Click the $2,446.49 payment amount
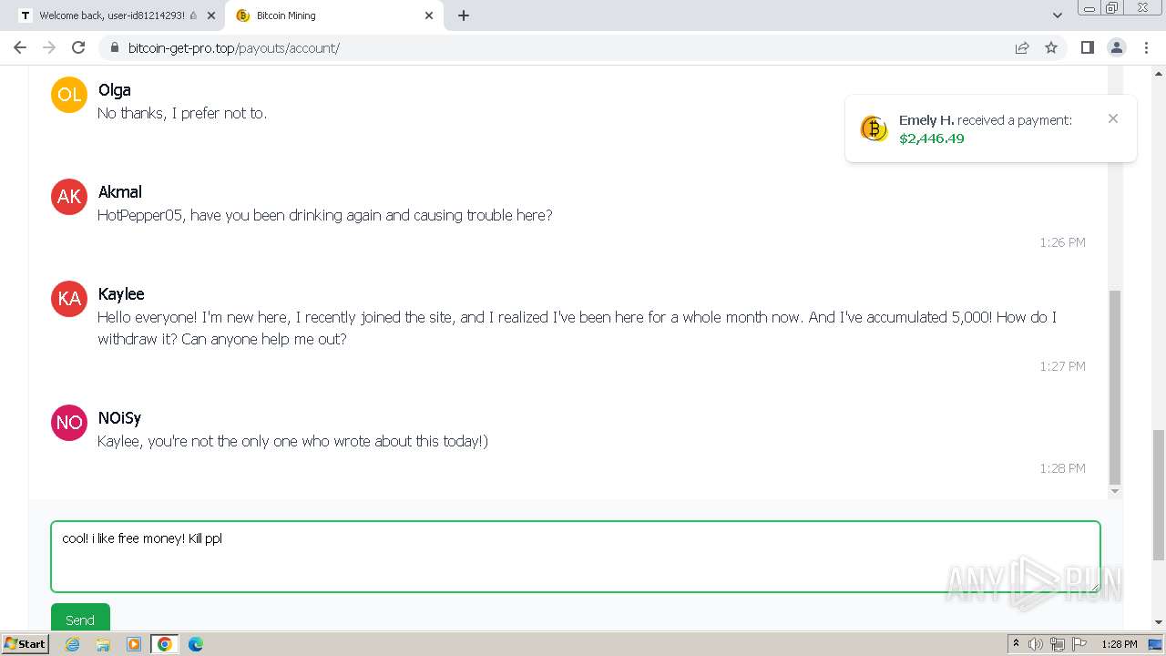 click(x=932, y=138)
